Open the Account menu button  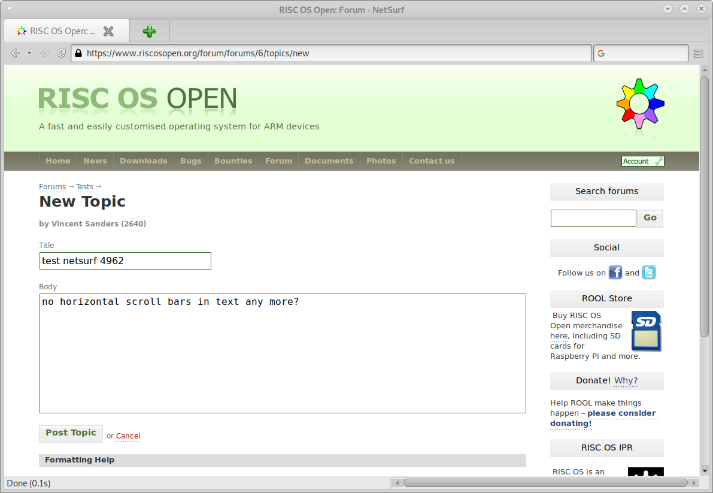click(x=642, y=161)
